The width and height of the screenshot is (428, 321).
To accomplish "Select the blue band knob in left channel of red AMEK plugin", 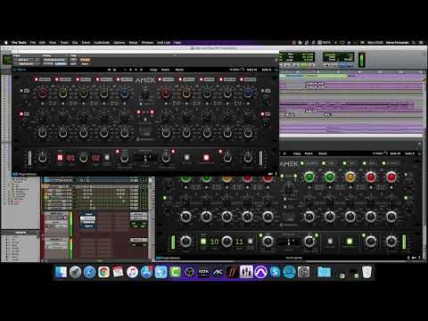I will click(x=125, y=94).
